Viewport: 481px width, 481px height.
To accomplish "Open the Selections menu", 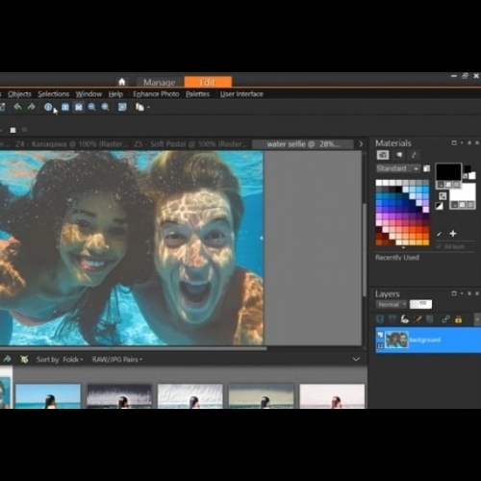I will click(54, 94).
